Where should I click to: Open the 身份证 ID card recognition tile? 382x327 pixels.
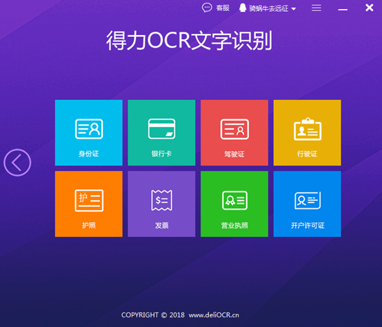click(x=89, y=132)
